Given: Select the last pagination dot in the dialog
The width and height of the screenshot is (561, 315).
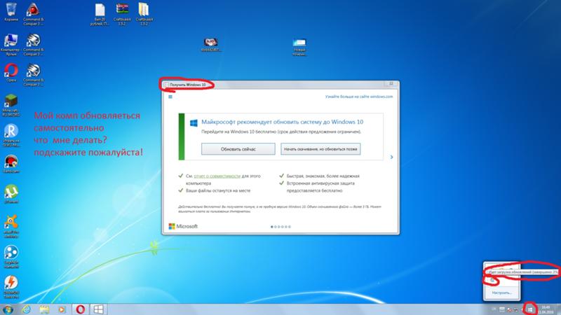Looking at the screenshot, I should pos(290,227).
